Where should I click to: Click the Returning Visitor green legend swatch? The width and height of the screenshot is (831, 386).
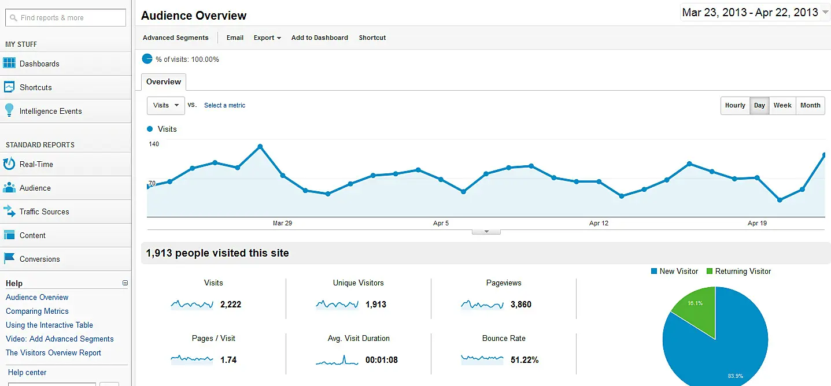click(x=710, y=271)
